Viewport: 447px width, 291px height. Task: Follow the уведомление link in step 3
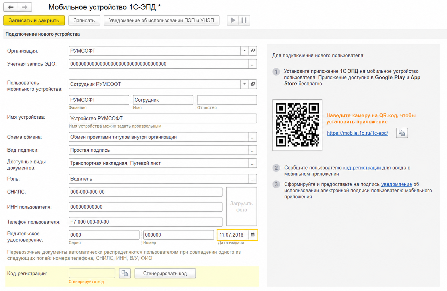tap(396, 184)
